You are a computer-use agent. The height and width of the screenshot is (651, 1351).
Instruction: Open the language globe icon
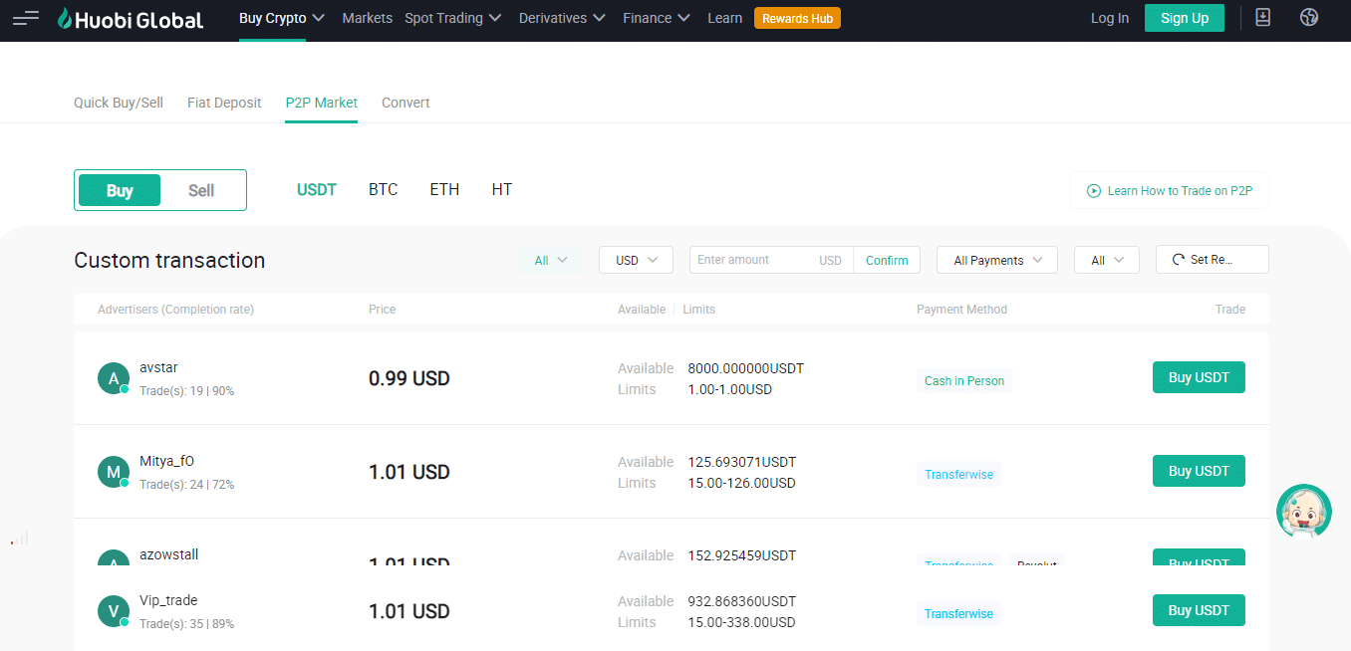tap(1310, 17)
